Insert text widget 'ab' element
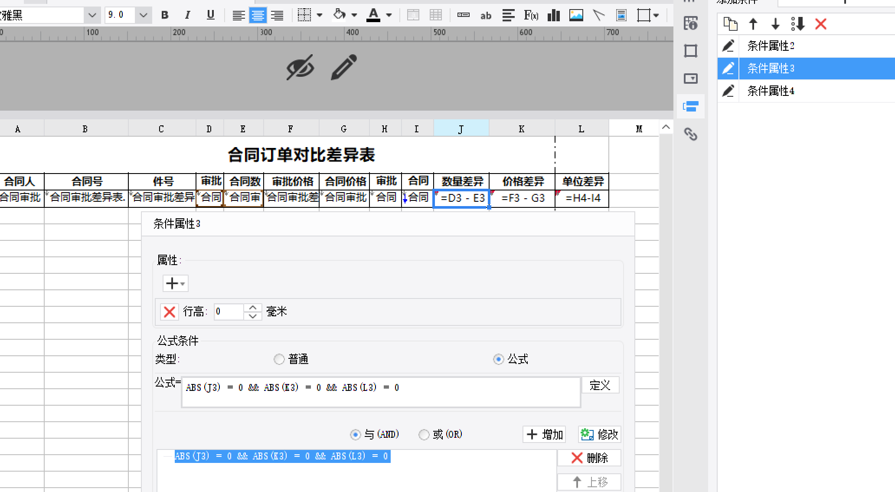 click(486, 16)
